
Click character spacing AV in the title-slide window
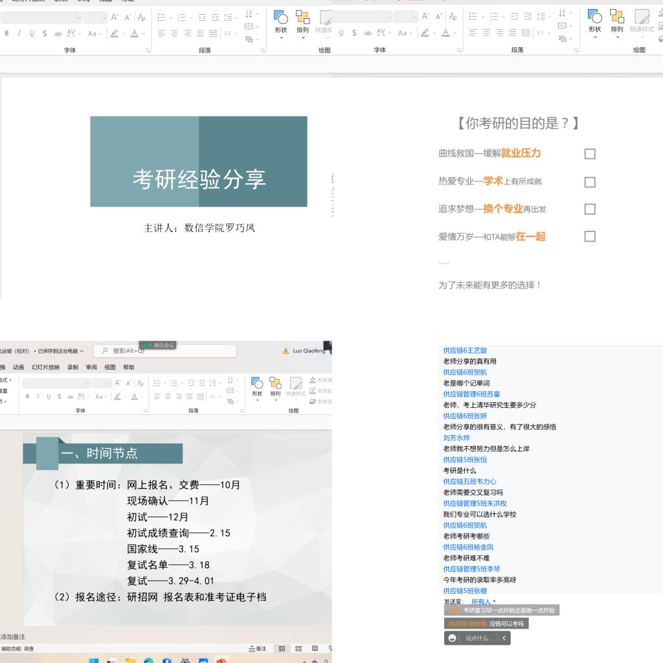[x=71, y=33]
